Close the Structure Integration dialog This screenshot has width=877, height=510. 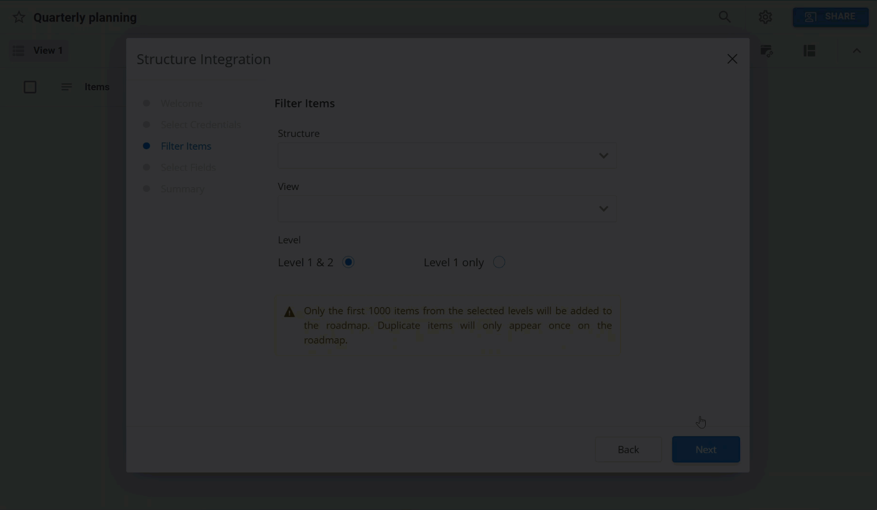tap(732, 59)
